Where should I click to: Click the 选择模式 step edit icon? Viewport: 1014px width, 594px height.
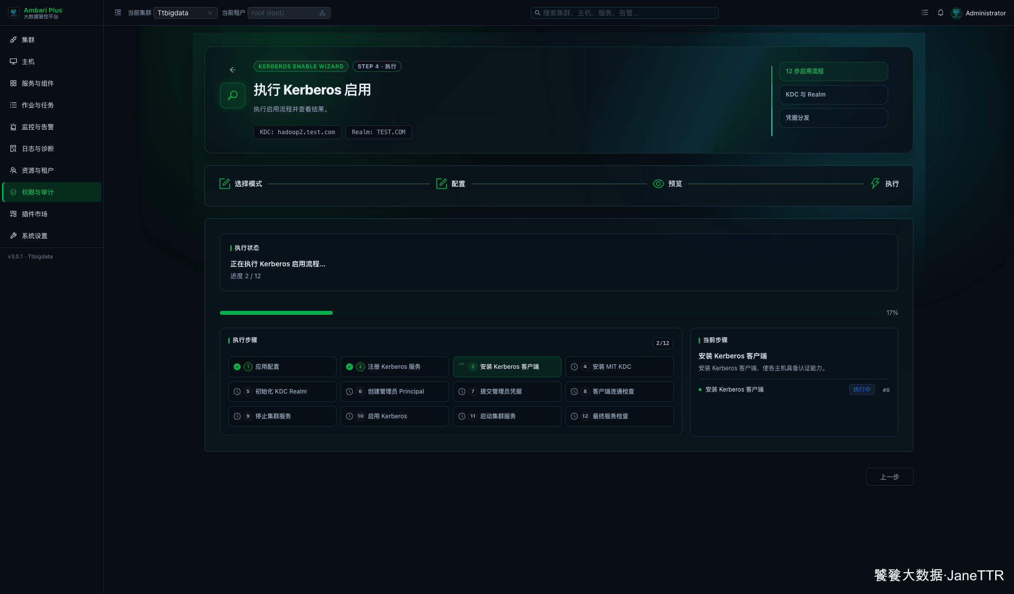225,184
